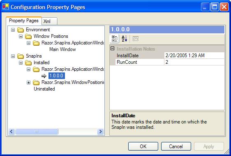Viewport: 231px width, 156px height.
Task: Collapse the Environment tree node
Action: [x=13, y=30]
